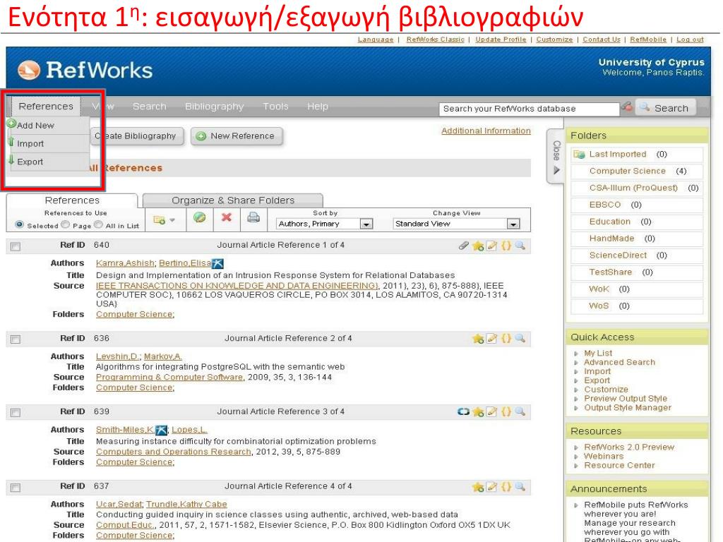Screen dimensions: 723x542
Task: Open the Resource Center link
Action: pos(619,466)
